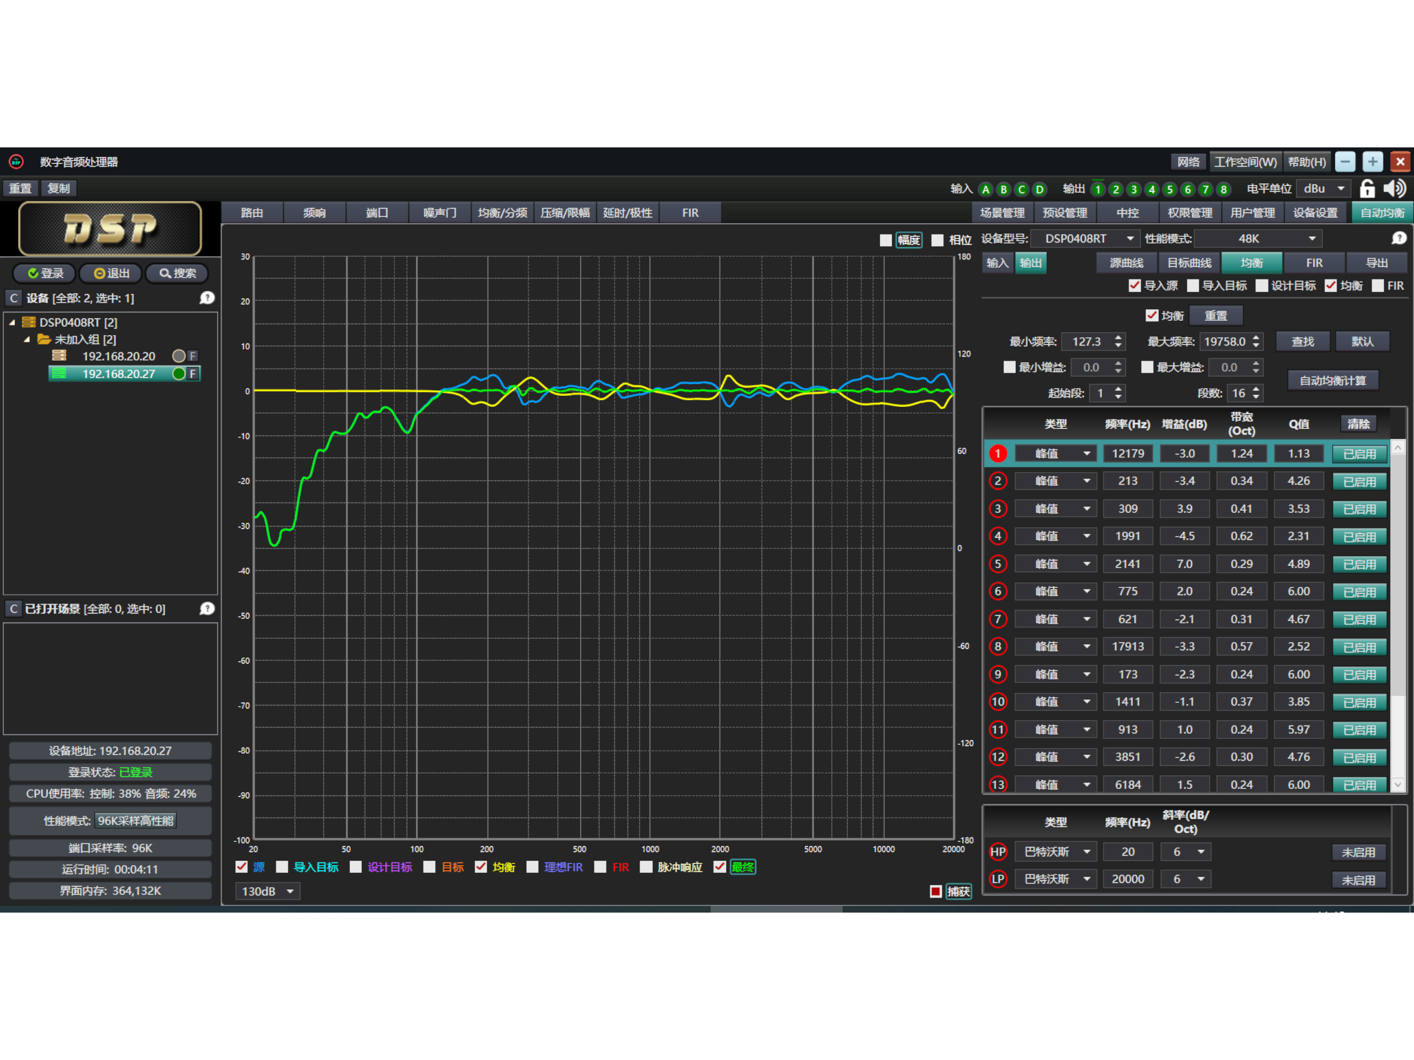Toggle the minimum gain (最小增益) checkbox
The height and width of the screenshot is (1060, 1414).
point(1010,367)
